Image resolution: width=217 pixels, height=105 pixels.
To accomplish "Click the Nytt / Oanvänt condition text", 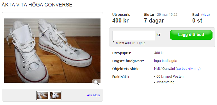I will point(165,69).
